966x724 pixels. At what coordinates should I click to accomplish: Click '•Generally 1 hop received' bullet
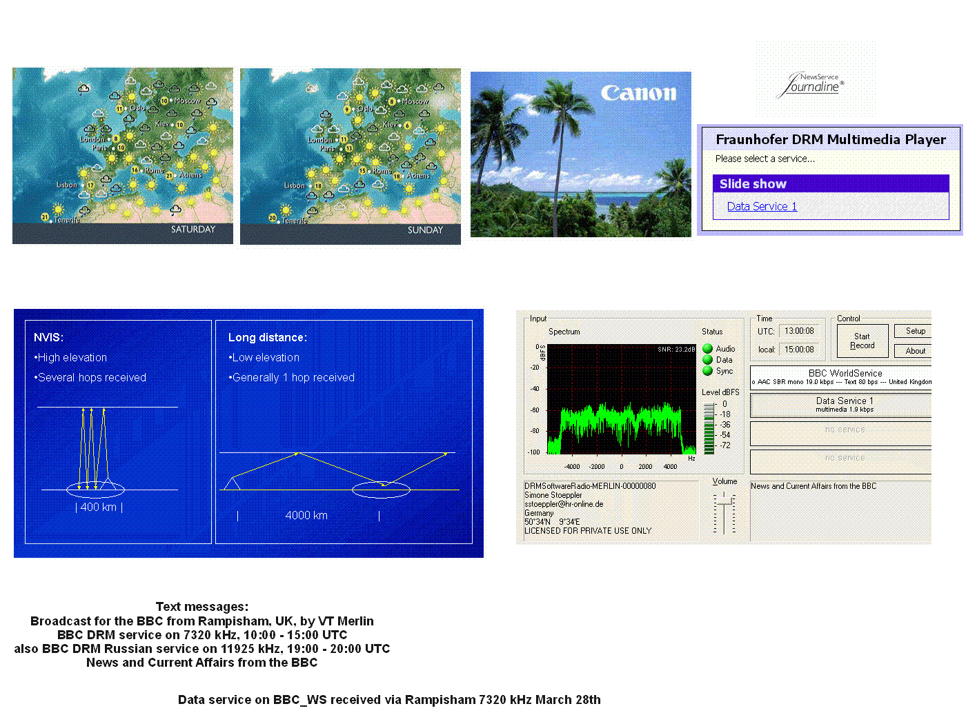tap(291, 377)
